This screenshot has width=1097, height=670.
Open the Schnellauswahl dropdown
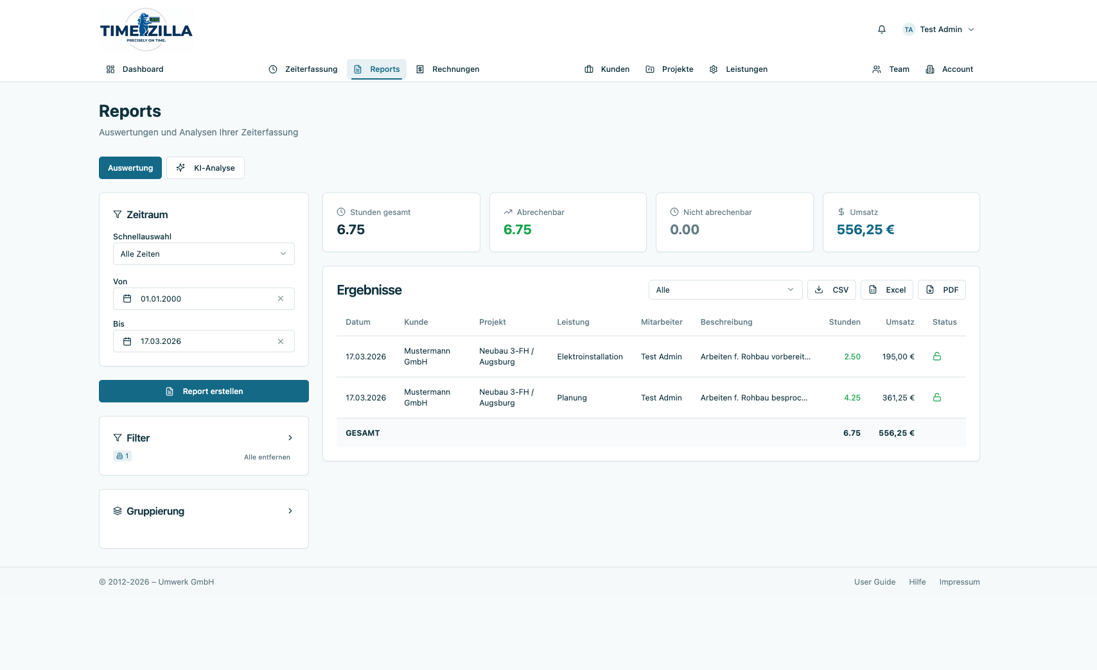(204, 254)
